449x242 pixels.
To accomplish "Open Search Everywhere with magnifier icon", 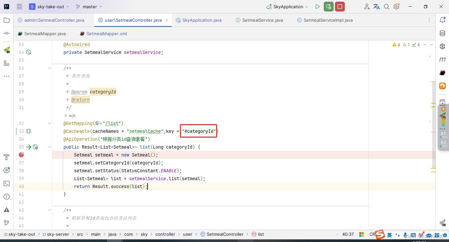I will point(387,6).
